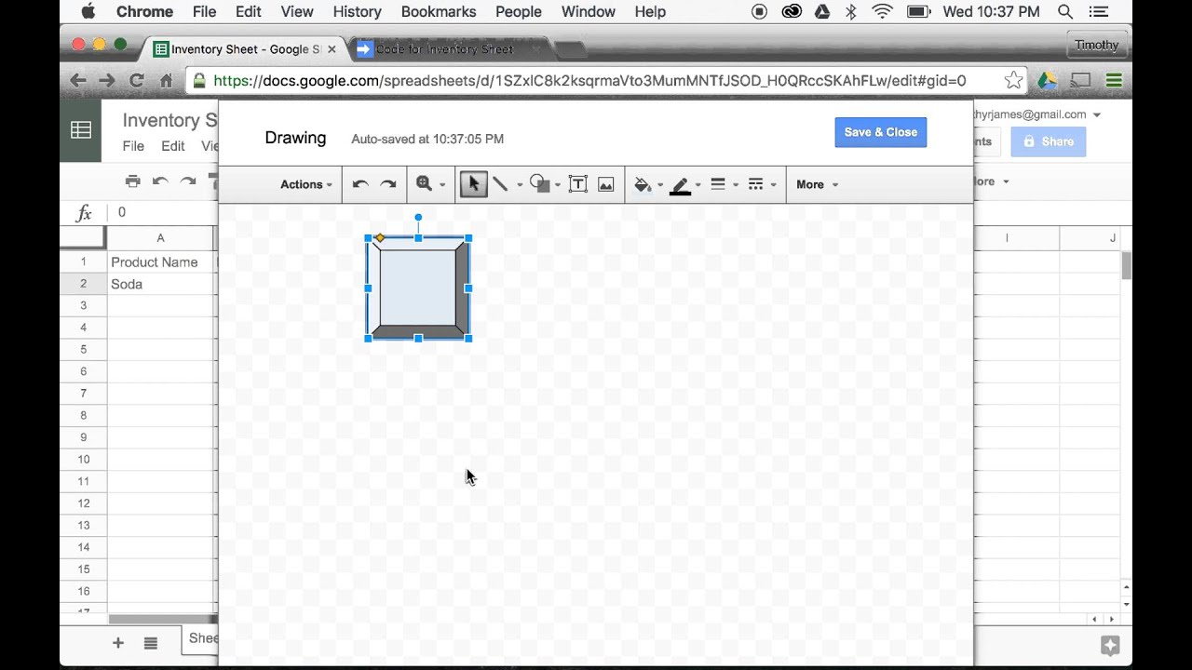Open the More options menu

click(814, 183)
